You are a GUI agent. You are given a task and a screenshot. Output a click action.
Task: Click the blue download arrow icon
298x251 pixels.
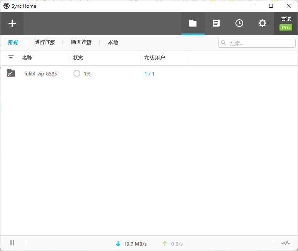118,244
